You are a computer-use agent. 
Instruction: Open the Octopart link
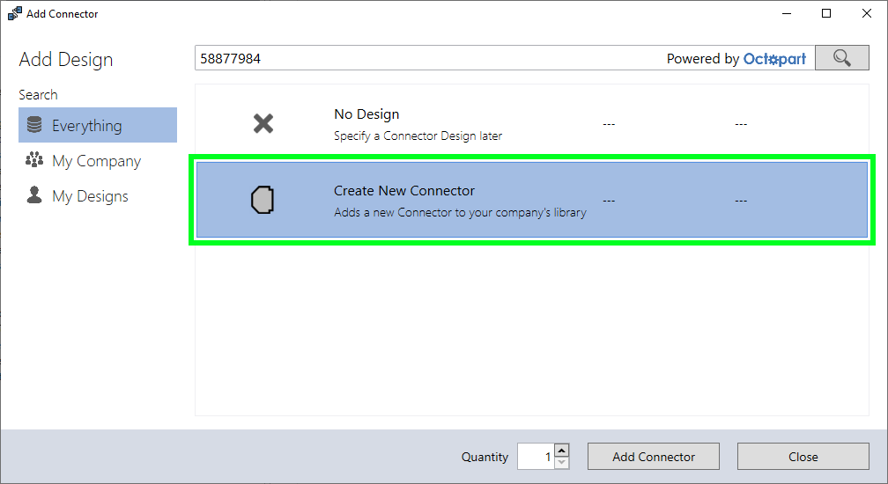coord(774,59)
